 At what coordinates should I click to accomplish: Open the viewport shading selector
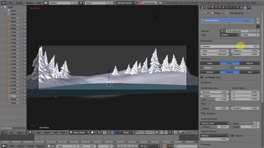(x=93, y=132)
